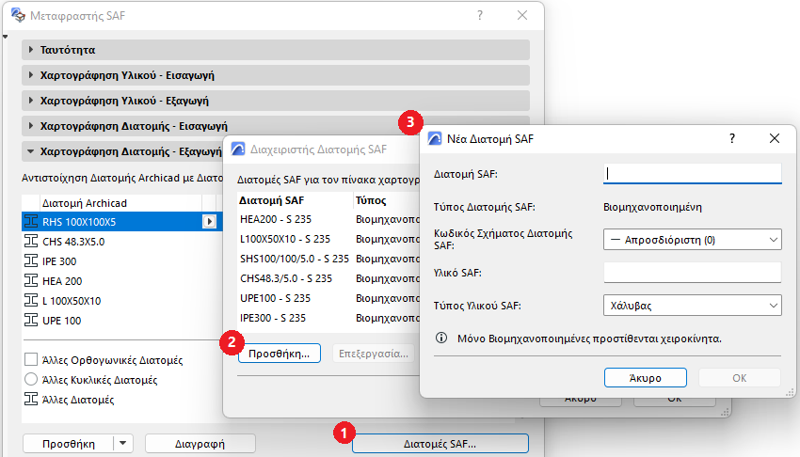Click the Υλικό SAF text field

(693, 273)
